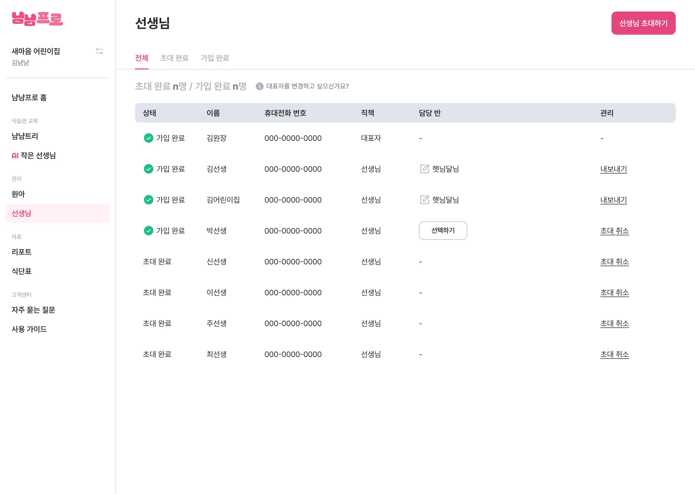This screenshot has width=695, height=494.
Task: Click 초대 취소 link for 최선생
Action: pos(614,354)
